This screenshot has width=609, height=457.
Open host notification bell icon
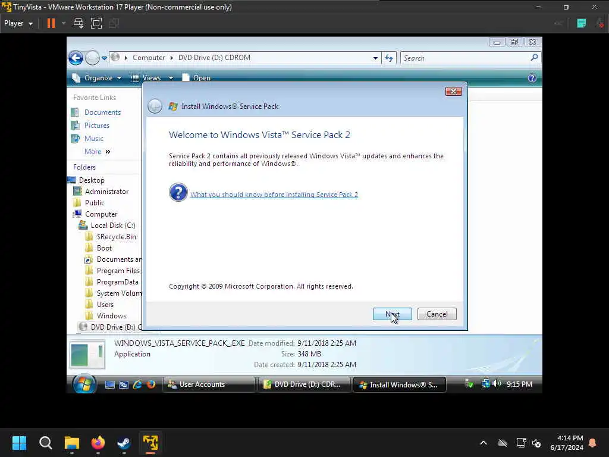tap(593, 443)
